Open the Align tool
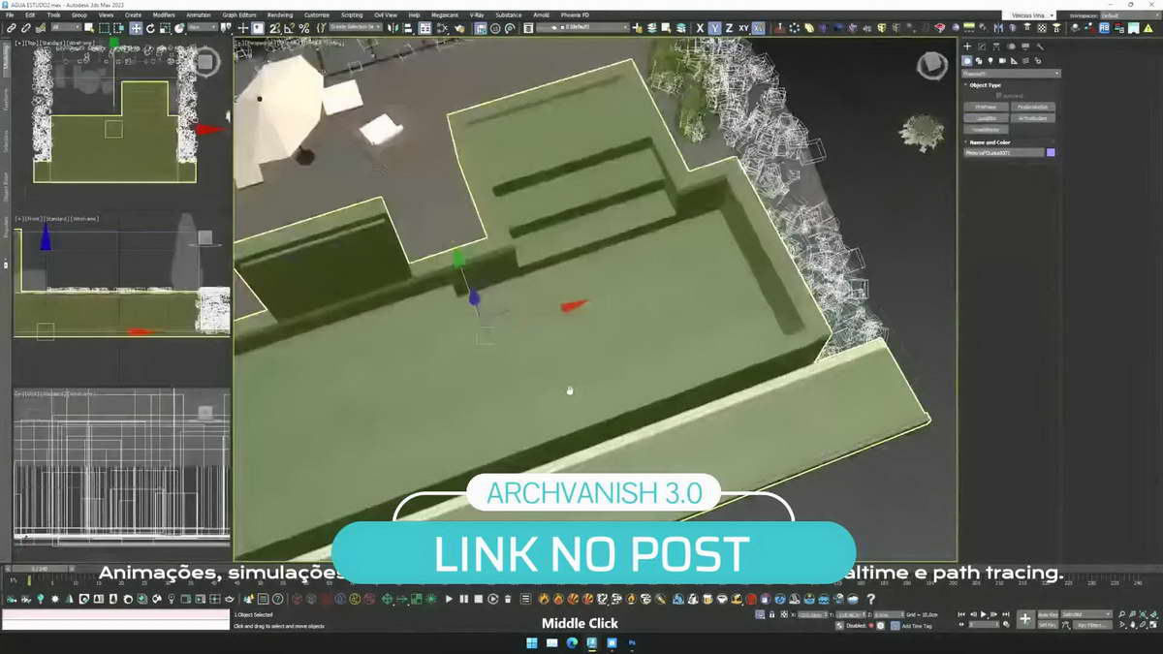 point(408,29)
